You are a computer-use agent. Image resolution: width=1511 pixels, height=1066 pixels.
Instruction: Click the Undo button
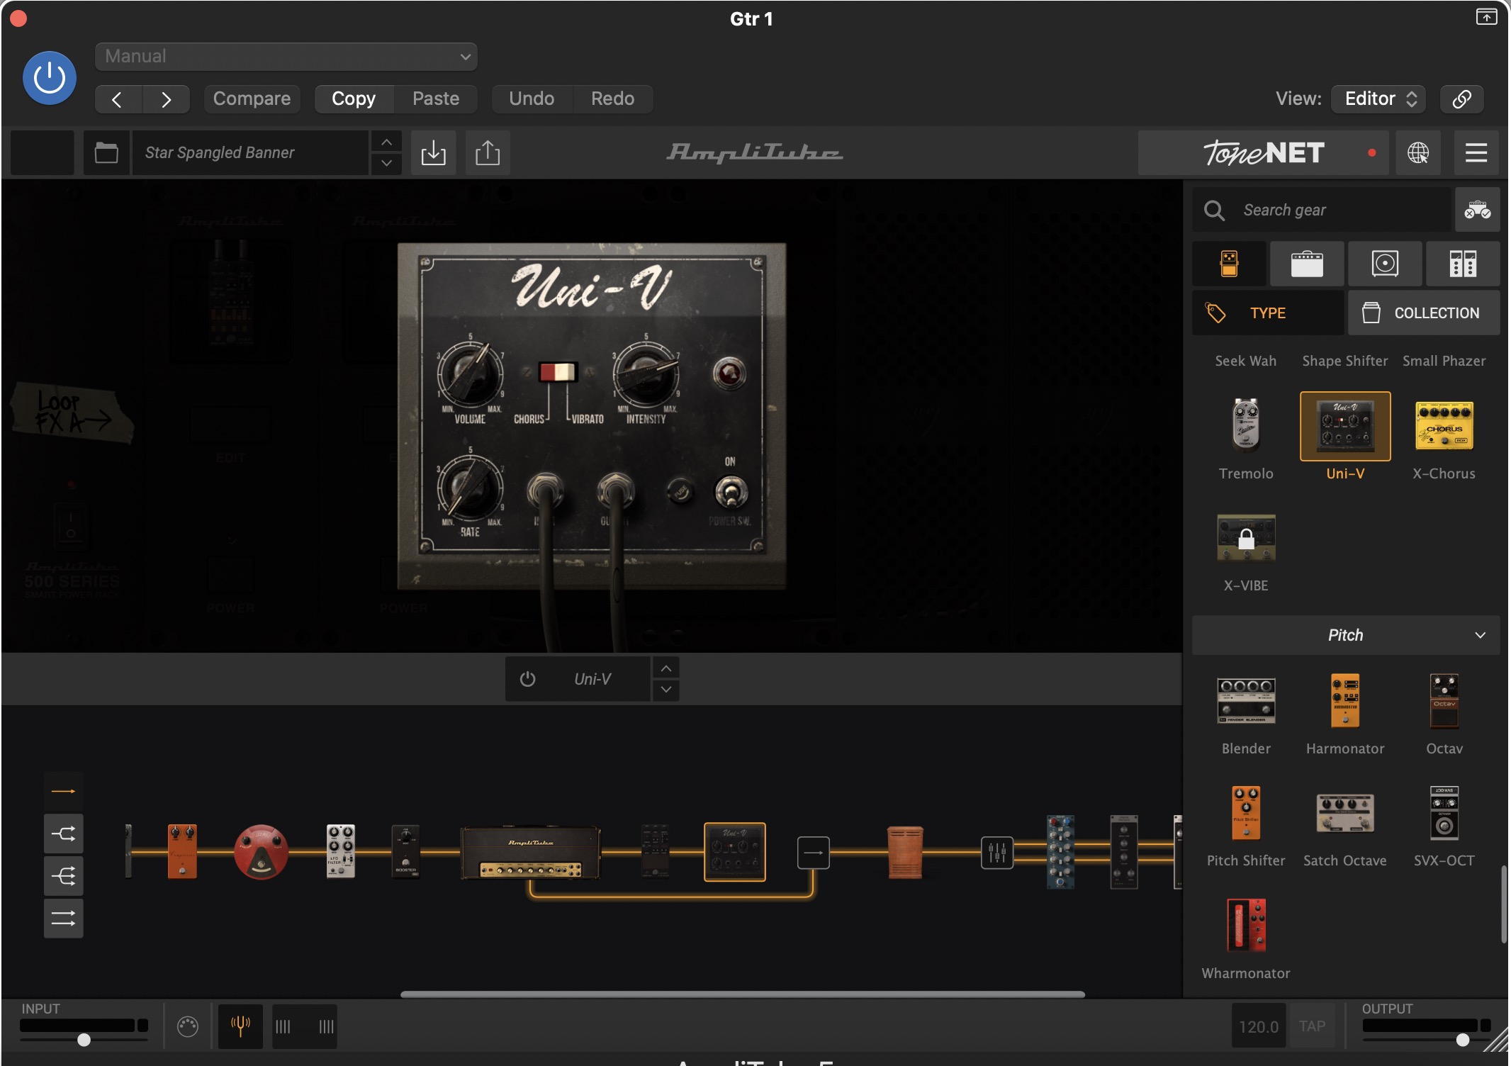(x=532, y=99)
